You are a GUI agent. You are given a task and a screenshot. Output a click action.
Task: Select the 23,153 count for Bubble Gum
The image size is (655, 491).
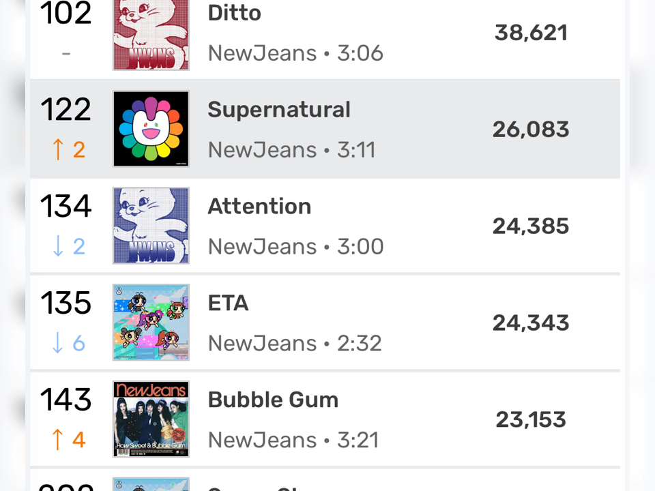[x=531, y=419]
